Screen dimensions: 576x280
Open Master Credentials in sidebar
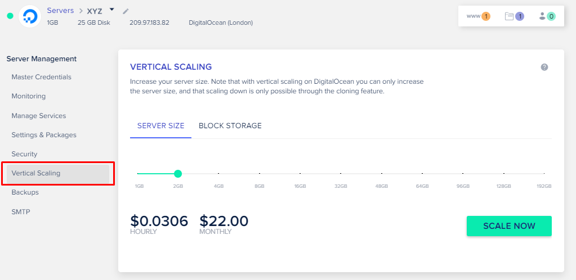click(41, 77)
